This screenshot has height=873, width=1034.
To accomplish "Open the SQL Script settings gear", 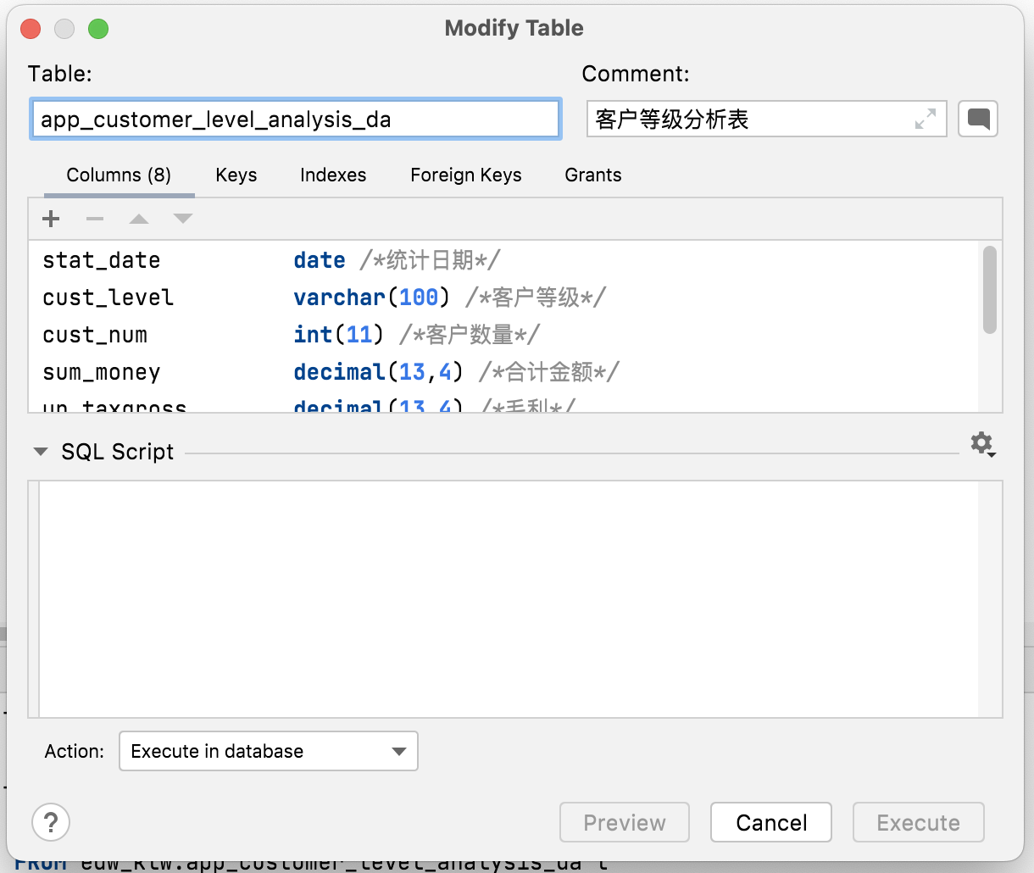I will coord(982,443).
